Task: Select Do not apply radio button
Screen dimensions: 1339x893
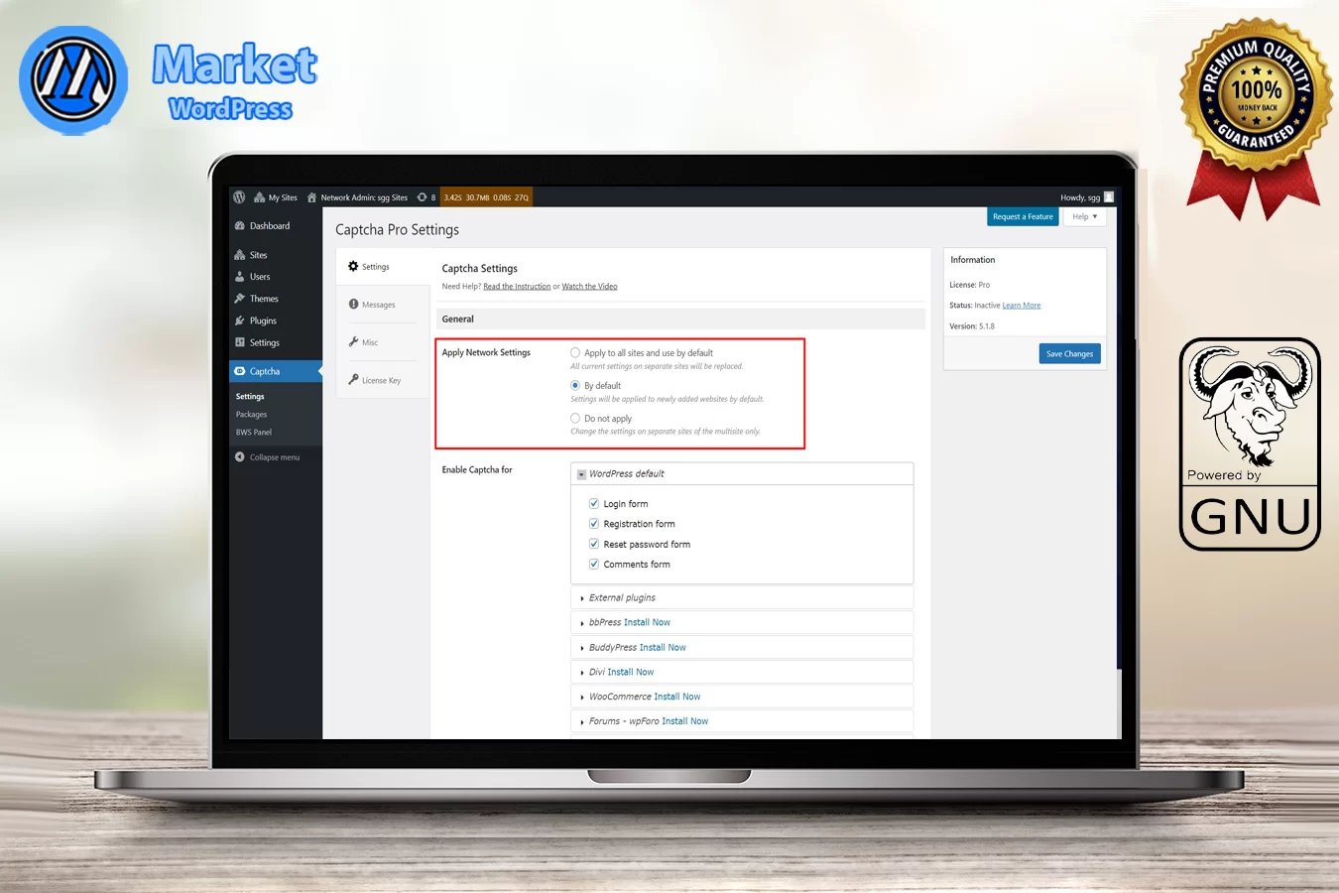Action: (575, 418)
